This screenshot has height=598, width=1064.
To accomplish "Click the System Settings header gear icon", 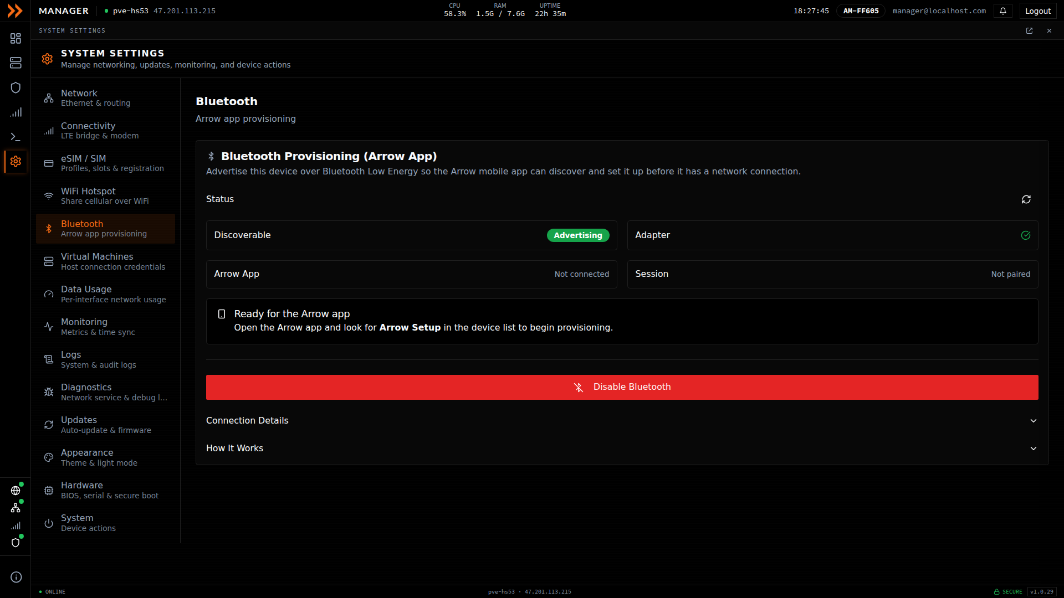I will 47,59.
